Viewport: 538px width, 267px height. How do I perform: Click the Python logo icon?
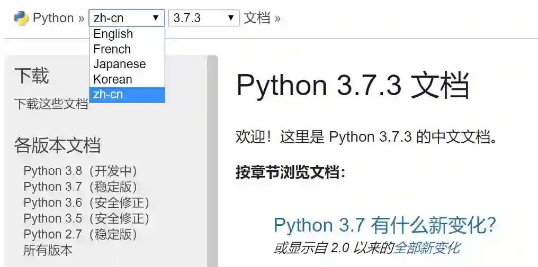coord(21,18)
